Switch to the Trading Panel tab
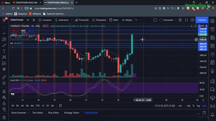216x121 pixels. tap(91, 113)
